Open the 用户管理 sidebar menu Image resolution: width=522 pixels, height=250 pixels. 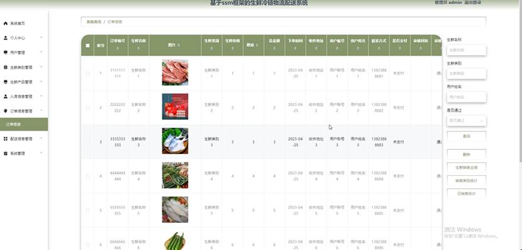(24, 53)
